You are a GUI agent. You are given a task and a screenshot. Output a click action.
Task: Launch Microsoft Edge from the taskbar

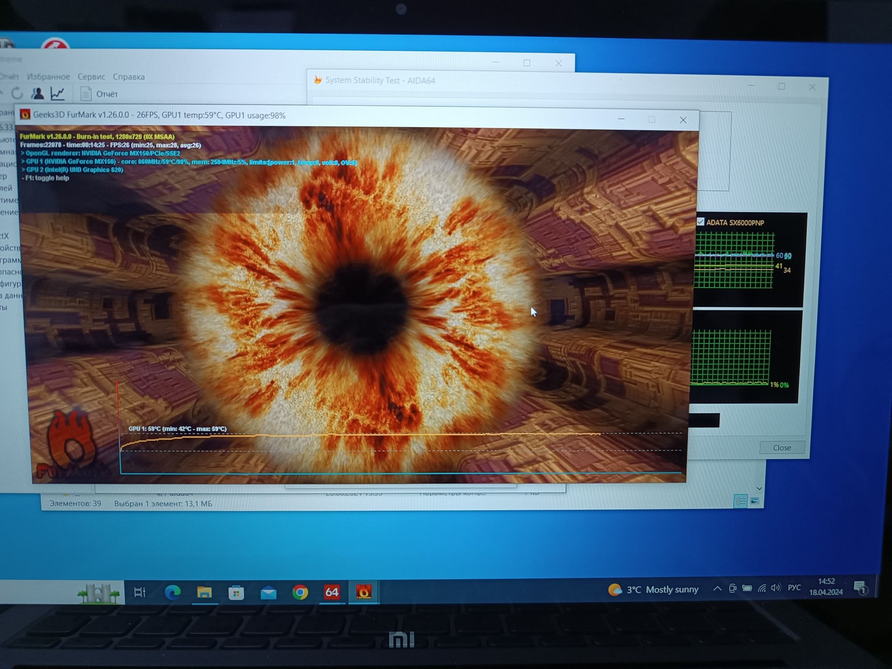173,592
